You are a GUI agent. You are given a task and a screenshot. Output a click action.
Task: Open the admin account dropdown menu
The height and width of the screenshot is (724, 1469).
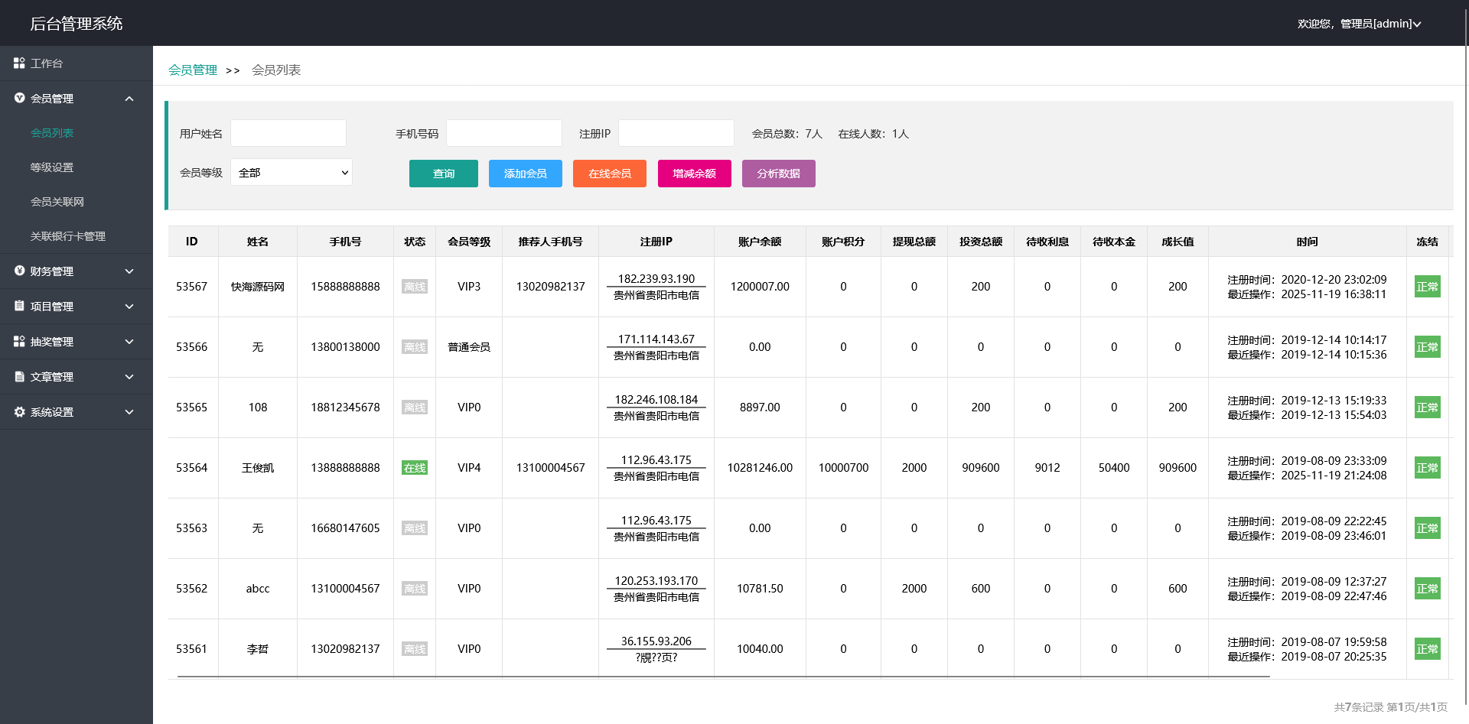[1360, 24]
